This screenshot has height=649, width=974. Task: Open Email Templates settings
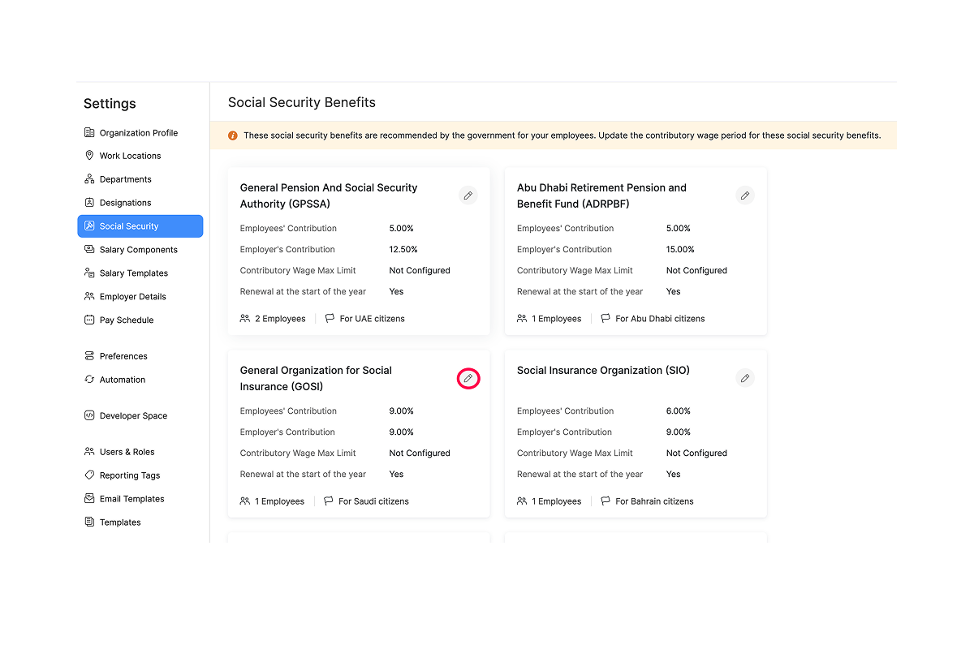[x=131, y=499]
